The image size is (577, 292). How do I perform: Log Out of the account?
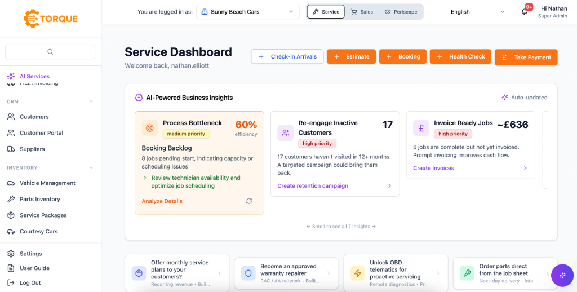(x=30, y=283)
